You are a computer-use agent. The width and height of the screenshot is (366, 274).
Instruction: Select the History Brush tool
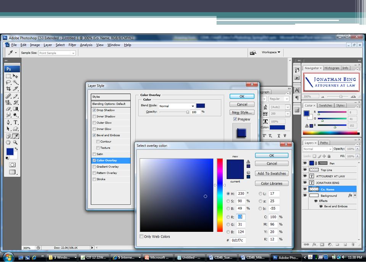pos(15,102)
